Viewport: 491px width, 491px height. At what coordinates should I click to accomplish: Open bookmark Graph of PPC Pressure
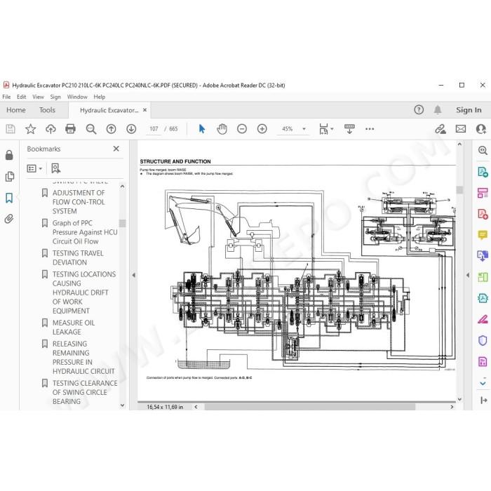(85, 232)
